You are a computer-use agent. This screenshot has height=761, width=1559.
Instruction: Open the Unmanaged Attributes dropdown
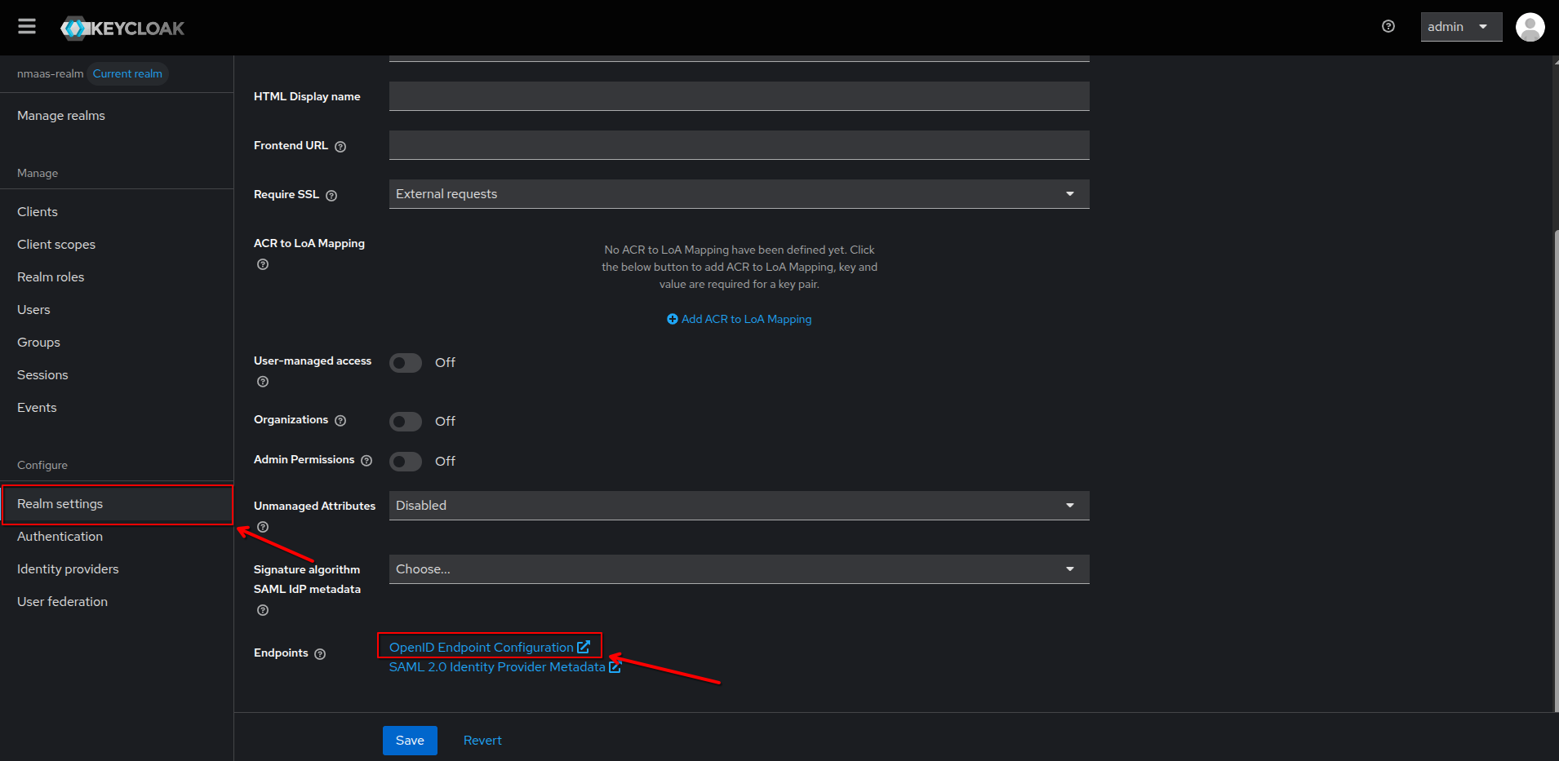click(739, 506)
